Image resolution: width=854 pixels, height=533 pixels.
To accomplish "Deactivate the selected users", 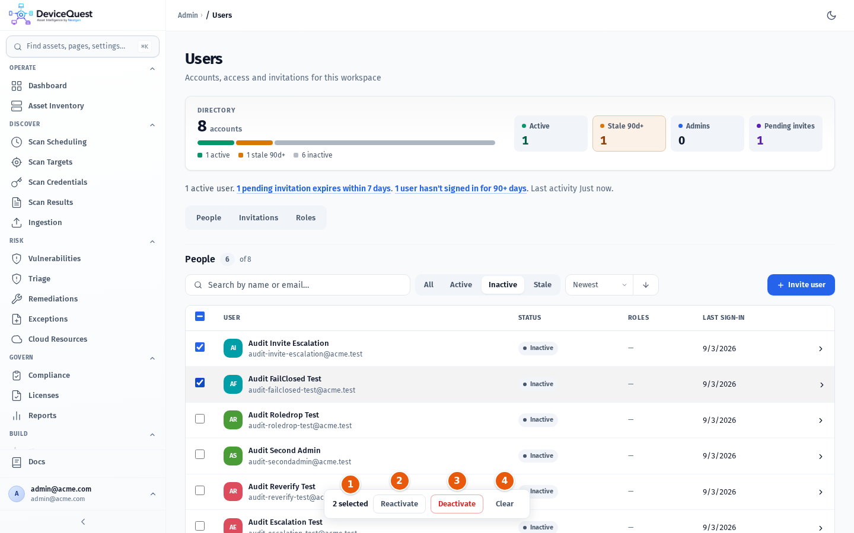I will point(457,504).
